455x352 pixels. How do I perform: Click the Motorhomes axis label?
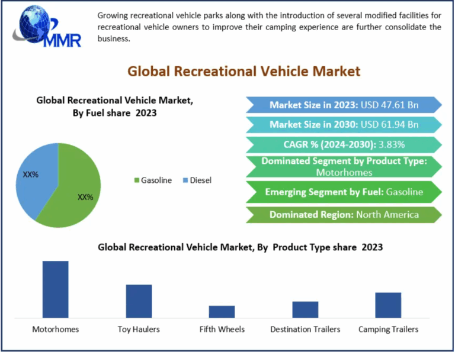pos(55,329)
